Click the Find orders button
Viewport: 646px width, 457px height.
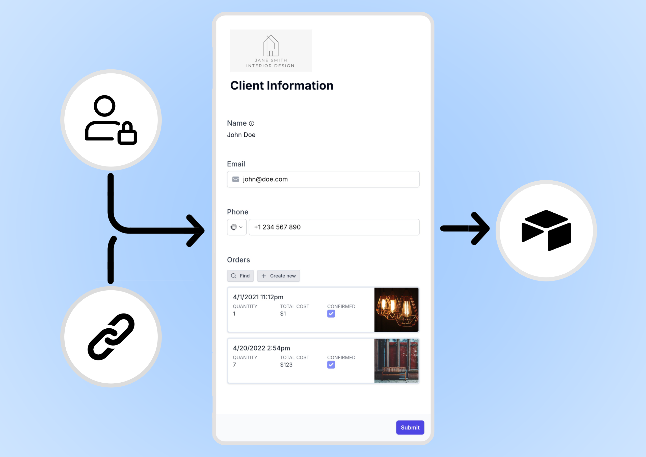[x=240, y=276]
